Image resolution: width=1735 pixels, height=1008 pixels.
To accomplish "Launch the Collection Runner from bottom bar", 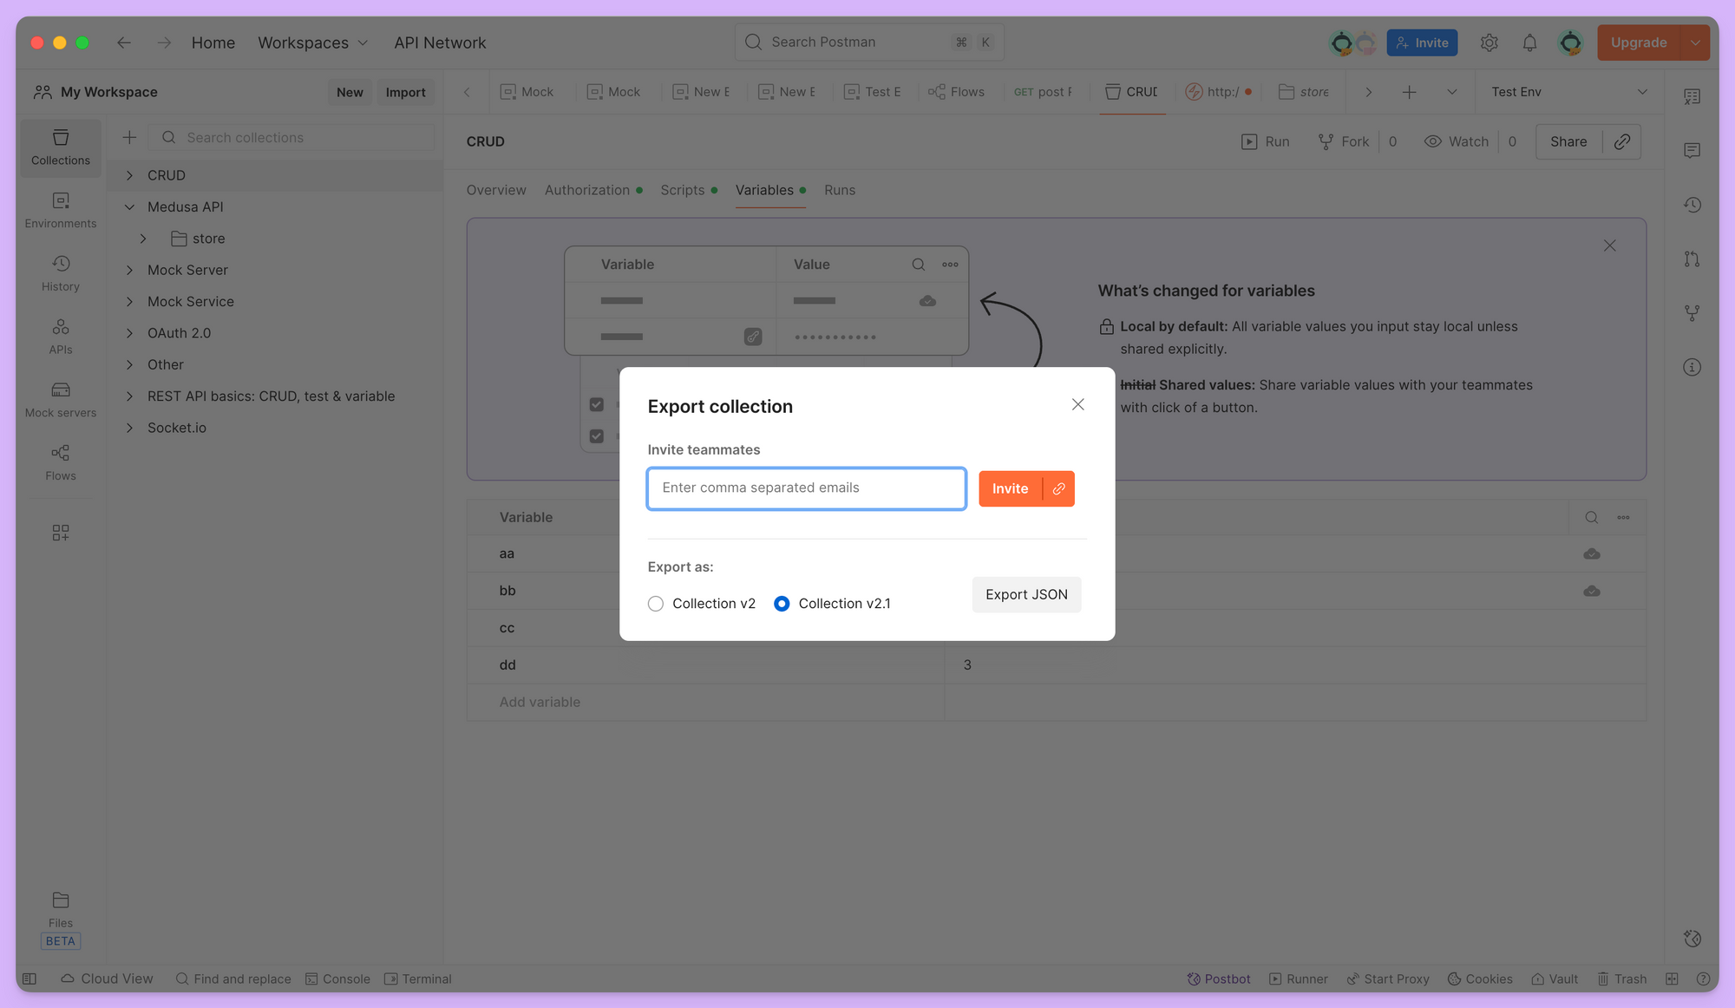I will [1297, 979].
